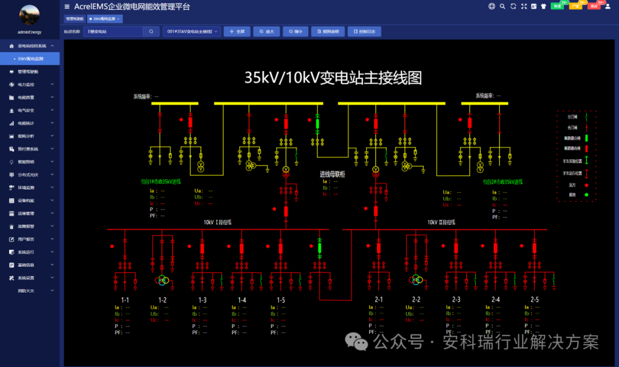Click the transformer symbol of feeder 1-2
The height and width of the screenshot is (367, 619).
(162, 281)
